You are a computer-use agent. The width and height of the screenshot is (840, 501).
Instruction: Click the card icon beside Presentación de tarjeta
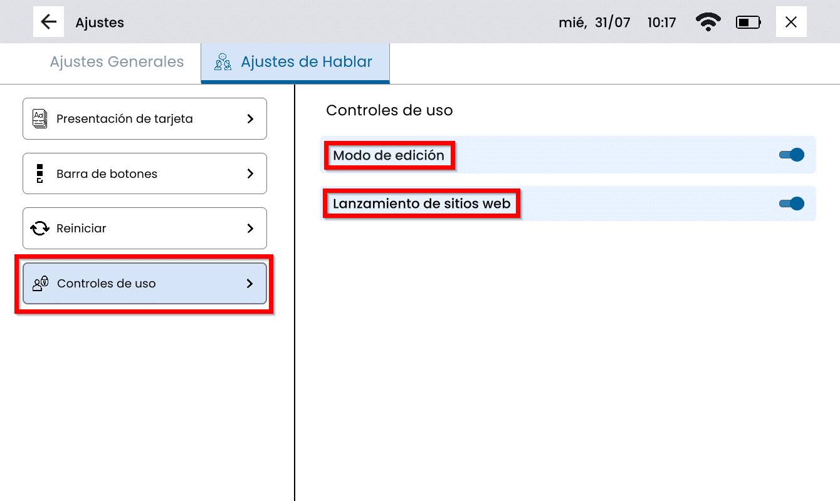click(39, 118)
